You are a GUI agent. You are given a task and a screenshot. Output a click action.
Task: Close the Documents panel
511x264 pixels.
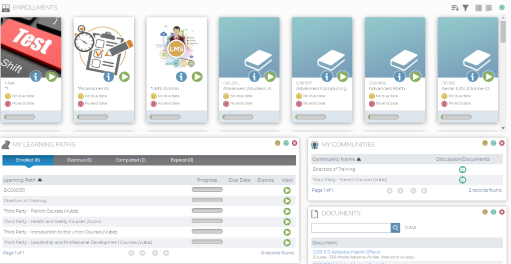coord(502,212)
